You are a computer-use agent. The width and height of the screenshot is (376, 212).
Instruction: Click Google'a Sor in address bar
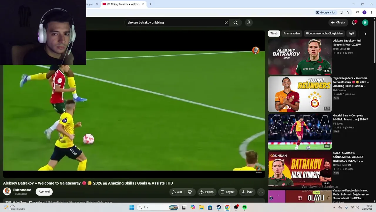[x=325, y=12]
